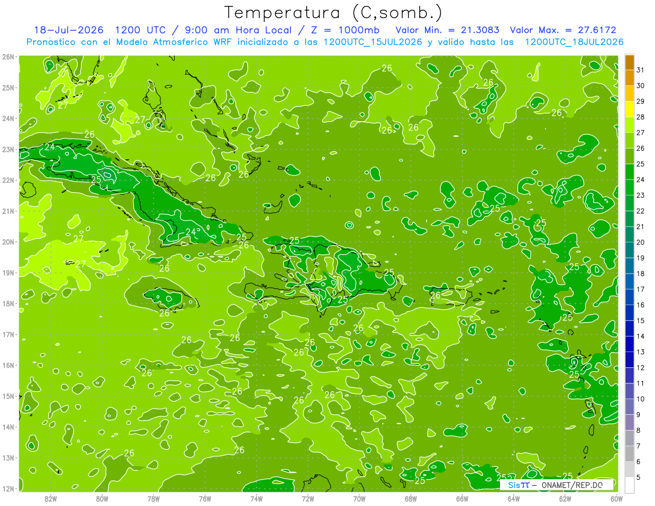Click color scale value 10
Image resolution: width=655 pixels, height=506 pixels.
pyautogui.click(x=640, y=399)
